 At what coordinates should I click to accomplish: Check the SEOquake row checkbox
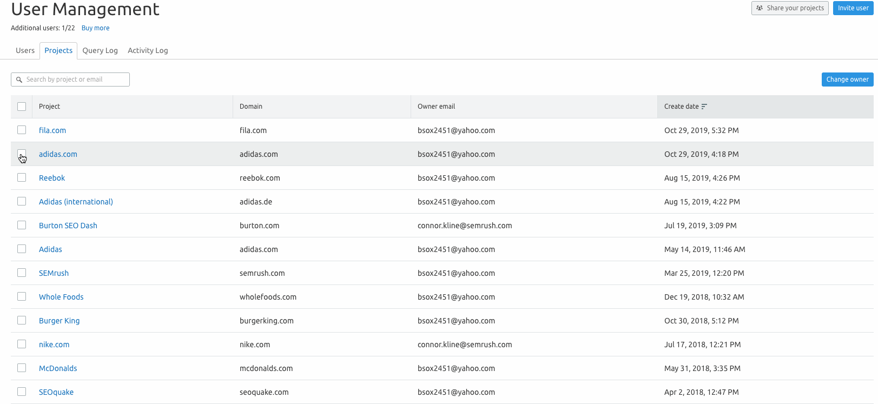pos(22,392)
